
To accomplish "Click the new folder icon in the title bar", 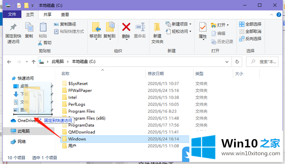I will point(26,5).
